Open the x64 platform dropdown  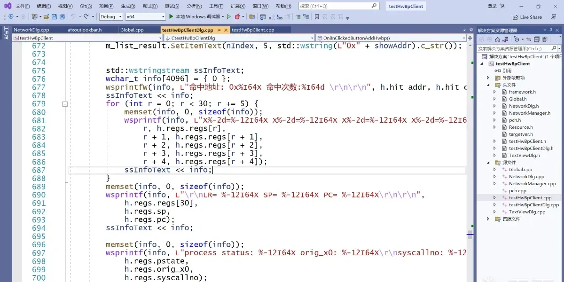[145, 16]
